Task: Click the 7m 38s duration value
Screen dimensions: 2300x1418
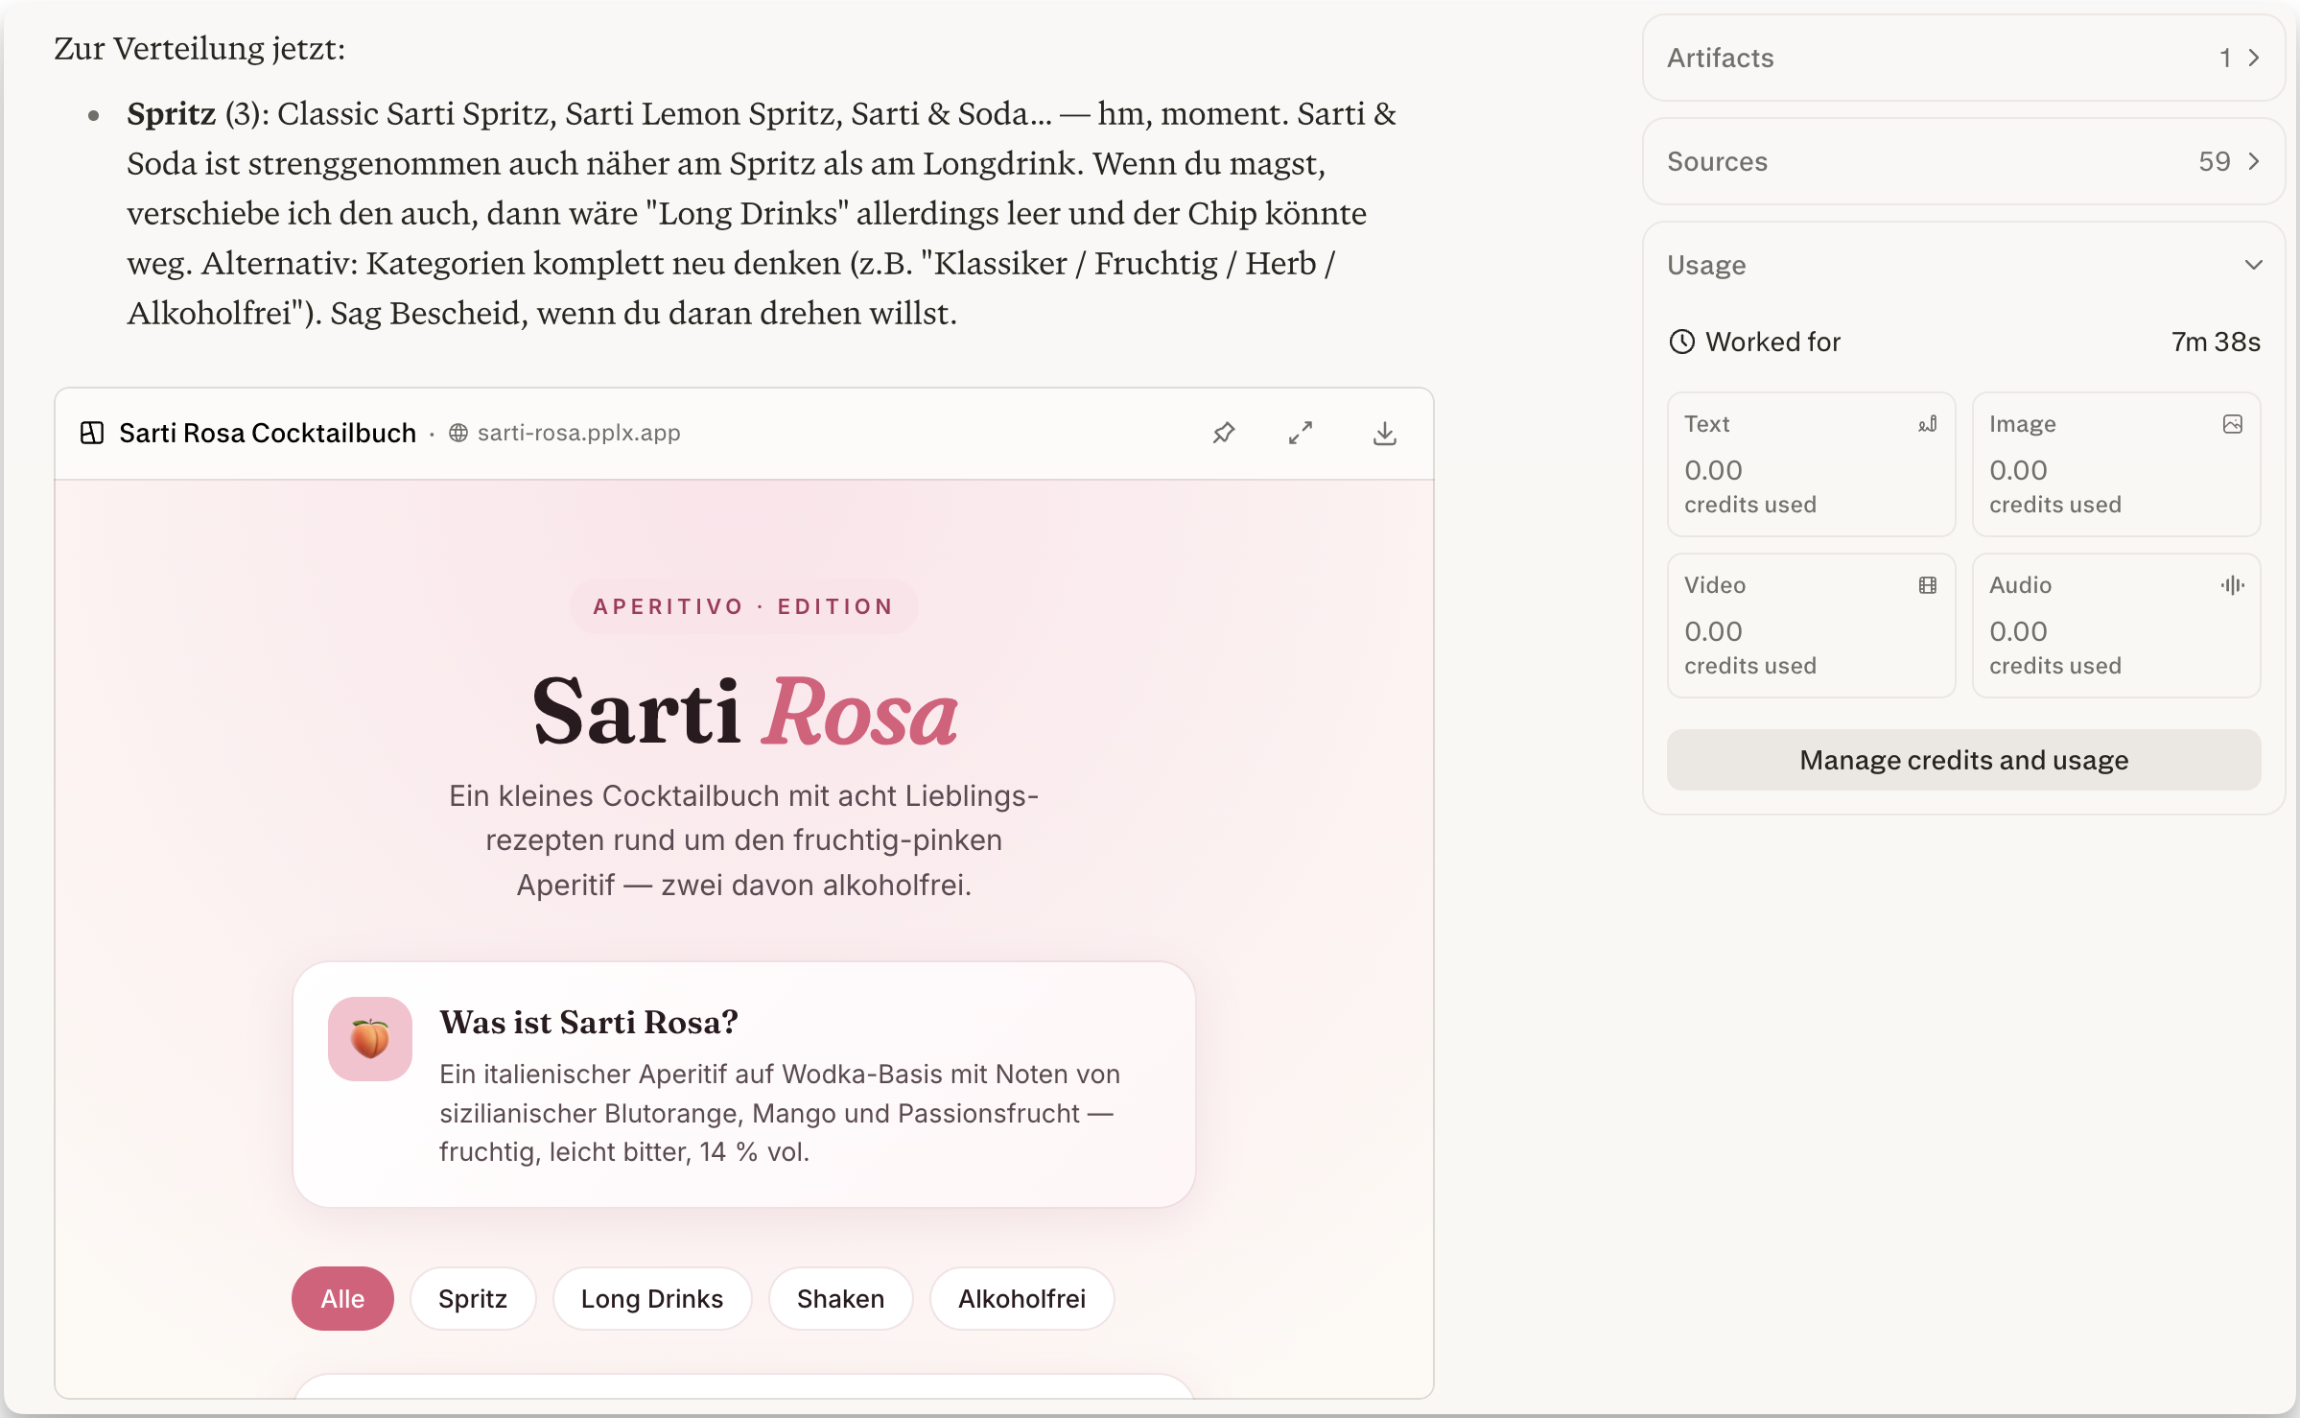Action: pos(2216,342)
